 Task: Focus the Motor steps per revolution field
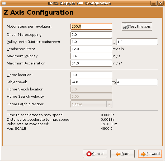pyautogui.click(x=91, y=27)
